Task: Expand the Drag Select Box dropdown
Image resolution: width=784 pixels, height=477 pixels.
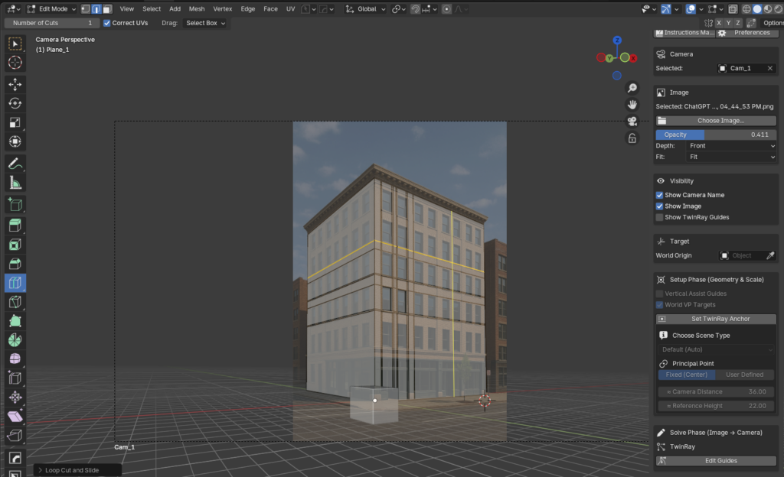Action: pos(206,23)
